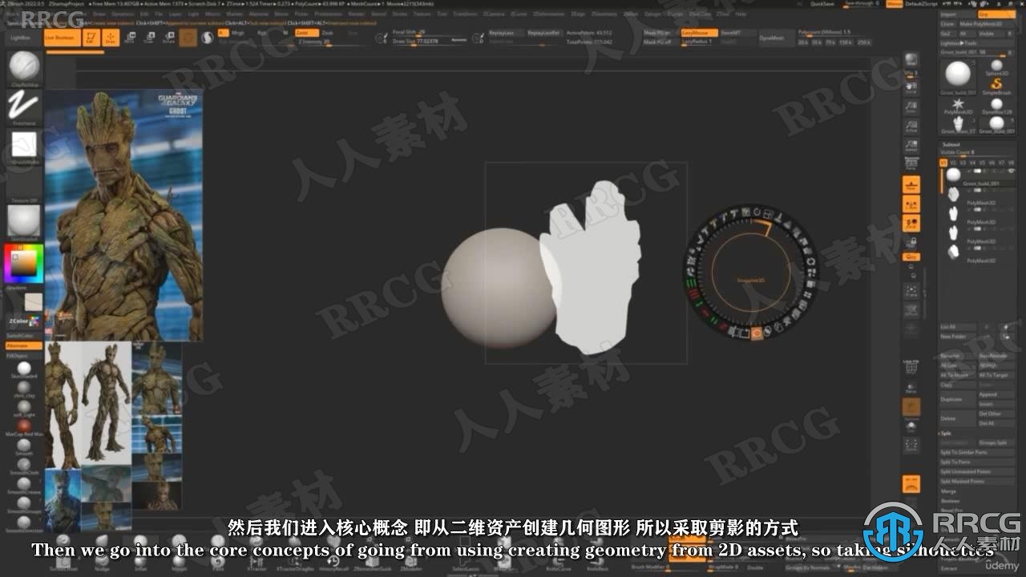Toggle the Menus button
Screen dimensions: 1026x577
click(895, 4)
